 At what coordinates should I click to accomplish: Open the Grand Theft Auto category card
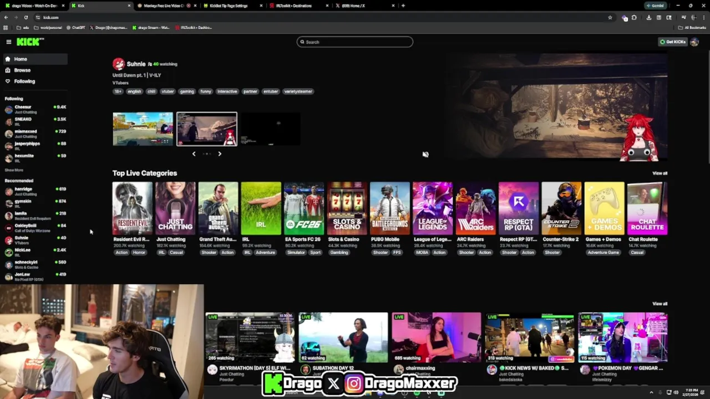[x=218, y=208]
